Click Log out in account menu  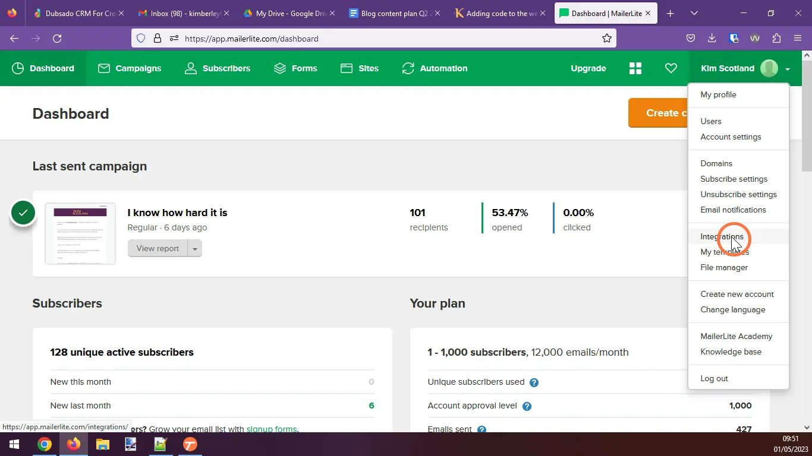(714, 378)
